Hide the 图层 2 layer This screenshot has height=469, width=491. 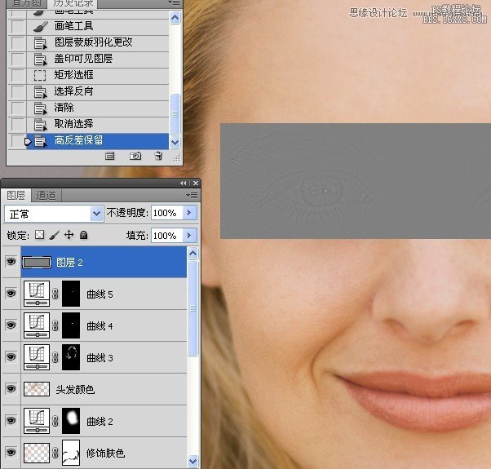[11, 261]
